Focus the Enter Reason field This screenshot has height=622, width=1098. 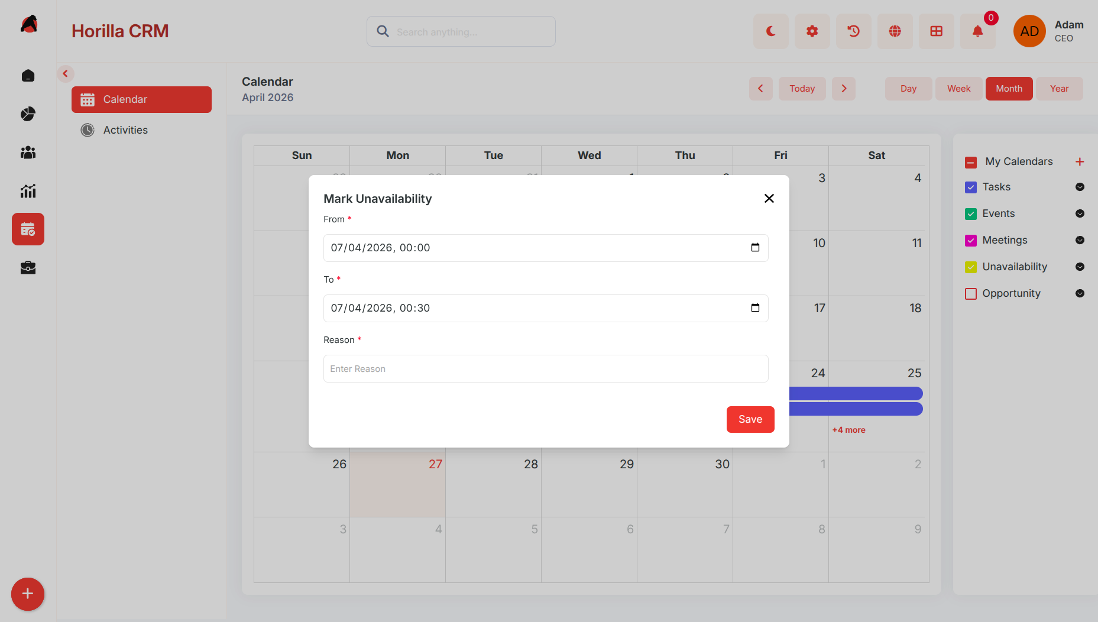(x=546, y=369)
